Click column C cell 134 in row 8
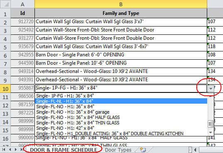This screenshot has height=153, width=223. [215, 71]
